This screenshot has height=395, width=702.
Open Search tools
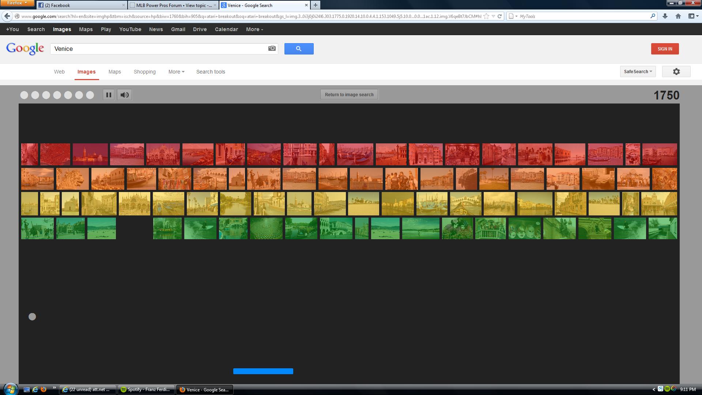[211, 72]
